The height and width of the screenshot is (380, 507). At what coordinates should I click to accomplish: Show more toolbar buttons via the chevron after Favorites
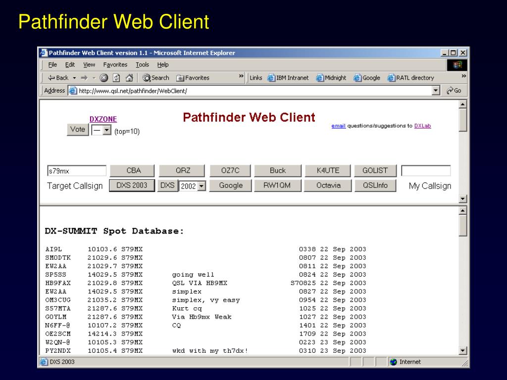click(x=241, y=76)
